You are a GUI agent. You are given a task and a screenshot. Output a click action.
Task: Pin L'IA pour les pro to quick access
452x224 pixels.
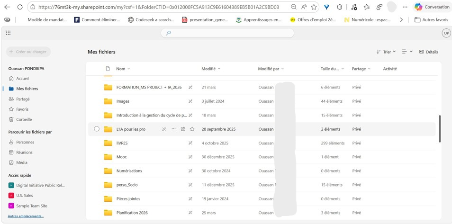(164, 129)
